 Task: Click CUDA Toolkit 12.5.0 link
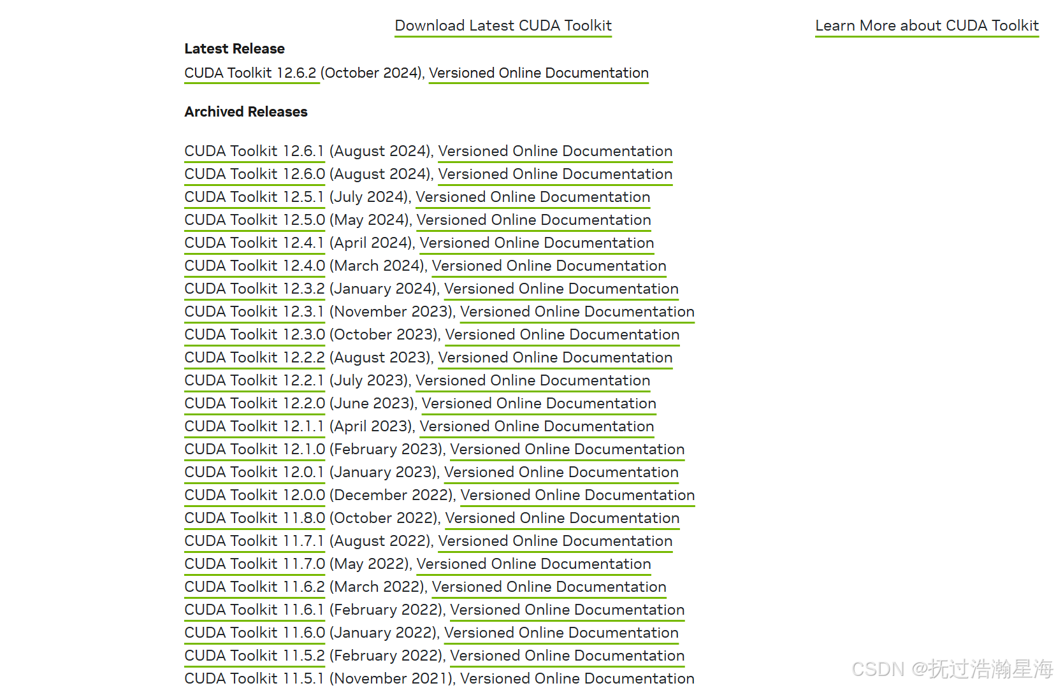[254, 220]
